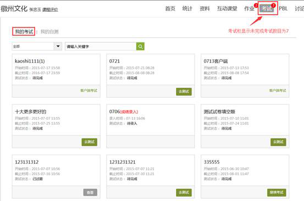The image size is (304, 201).
Task: Click the keyword search input field
Action: pyautogui.click(x=101, y=47)
